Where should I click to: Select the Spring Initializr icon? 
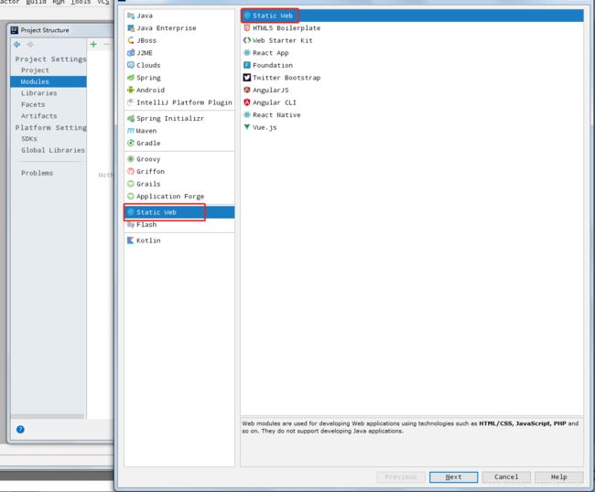[131, 118]
